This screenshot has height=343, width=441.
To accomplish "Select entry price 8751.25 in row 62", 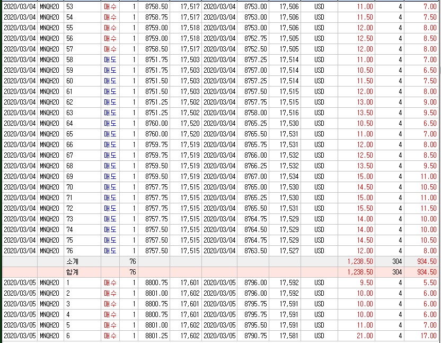I will pos(156,102).
